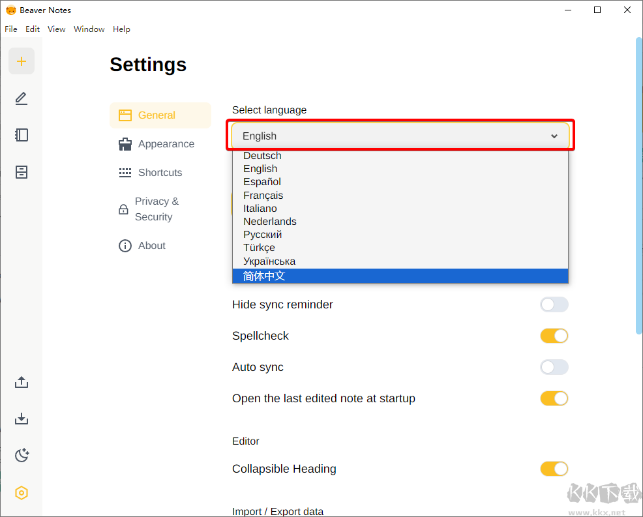Open the edit note pencil icon
Screen dimensions: 643x517
click(x=22, y=98)
